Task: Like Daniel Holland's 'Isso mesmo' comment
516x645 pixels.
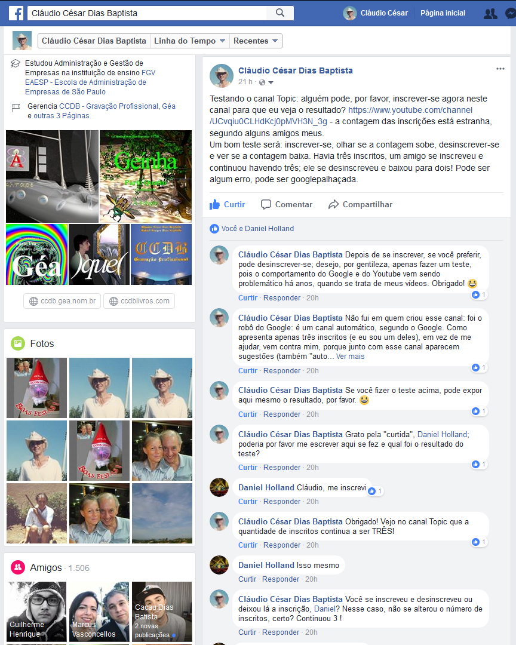Action: (x=247, y=579)
